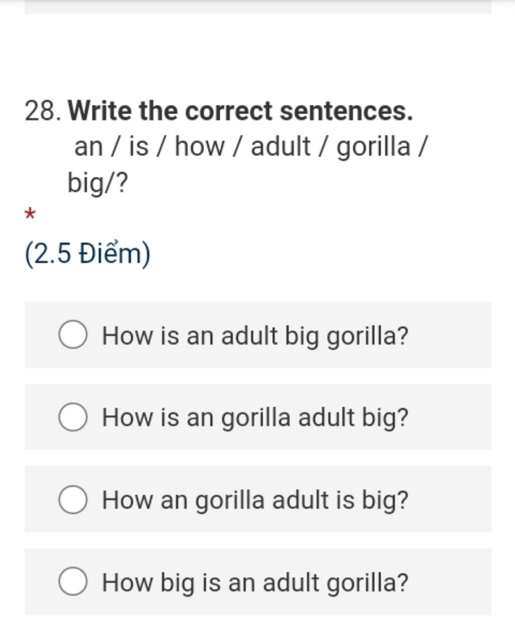This screenshot has width=515, height=644.
Task: Click the heading "Write the correct sentences."
Action: [x=240, y=111]
